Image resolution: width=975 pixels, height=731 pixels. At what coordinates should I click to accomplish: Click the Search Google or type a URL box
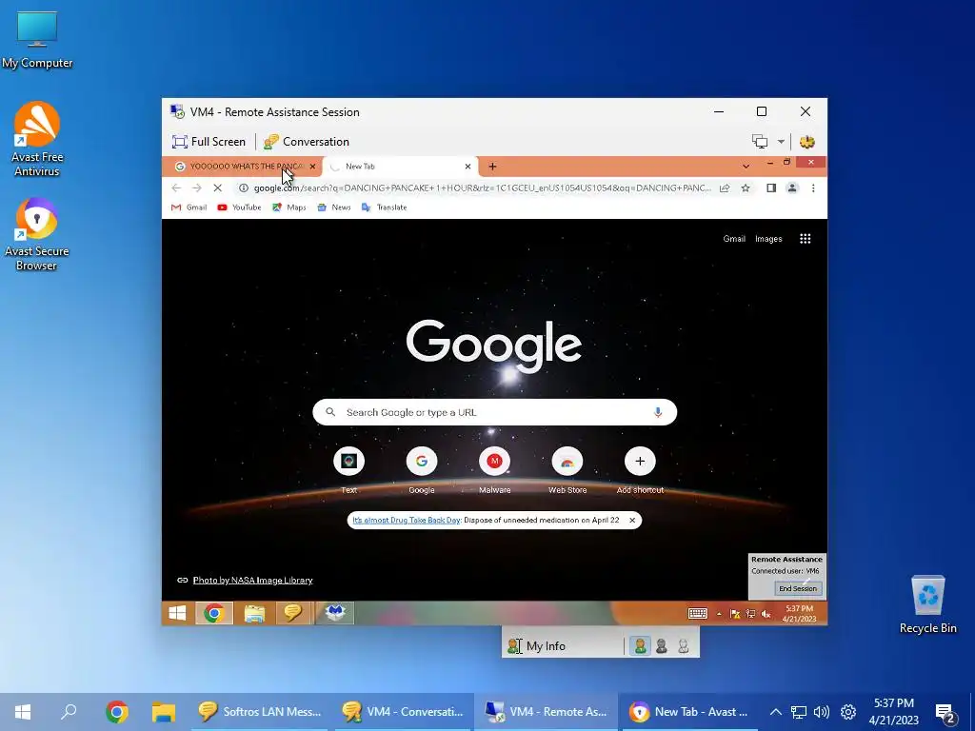494,412
